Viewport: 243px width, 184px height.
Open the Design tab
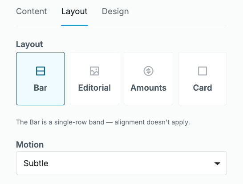115,12
